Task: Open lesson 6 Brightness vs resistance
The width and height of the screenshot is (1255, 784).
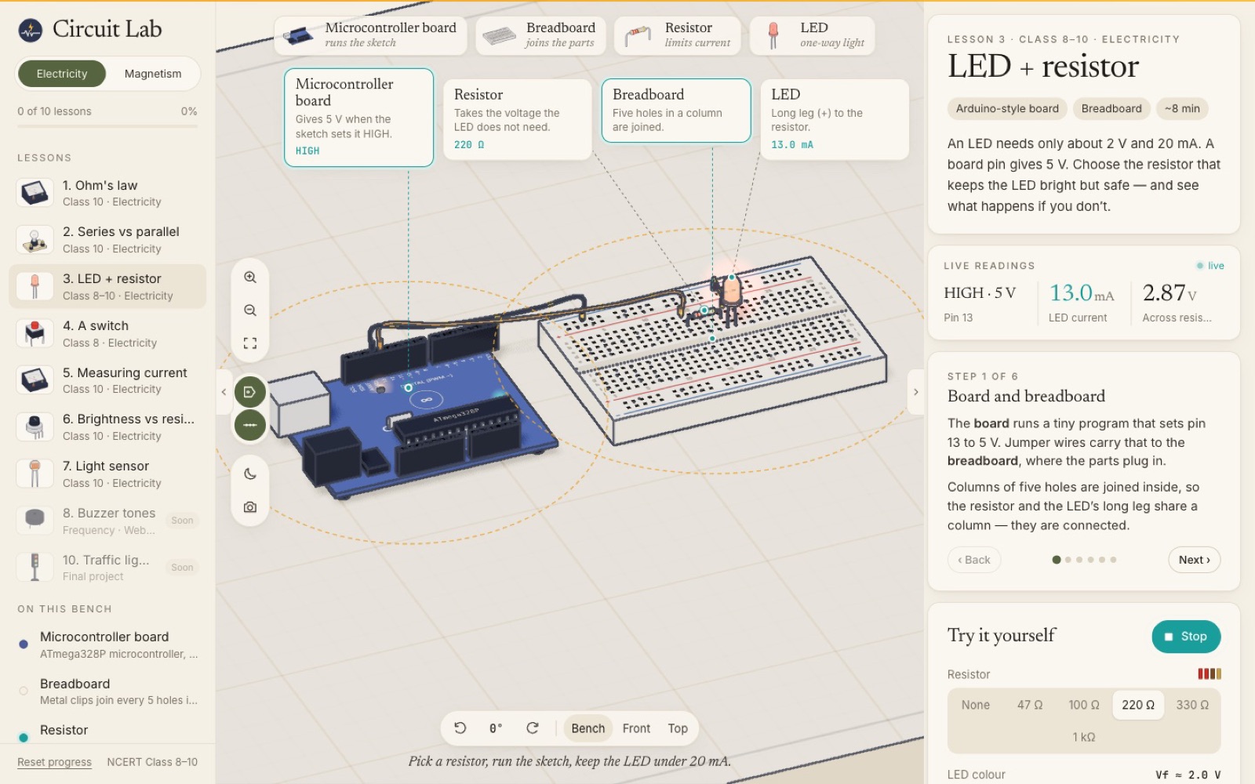Action: [x=107, y=427]
